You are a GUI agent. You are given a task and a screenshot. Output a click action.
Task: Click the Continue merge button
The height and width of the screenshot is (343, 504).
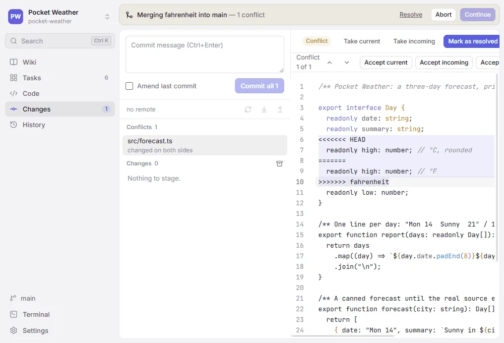(x=478, y=15)
